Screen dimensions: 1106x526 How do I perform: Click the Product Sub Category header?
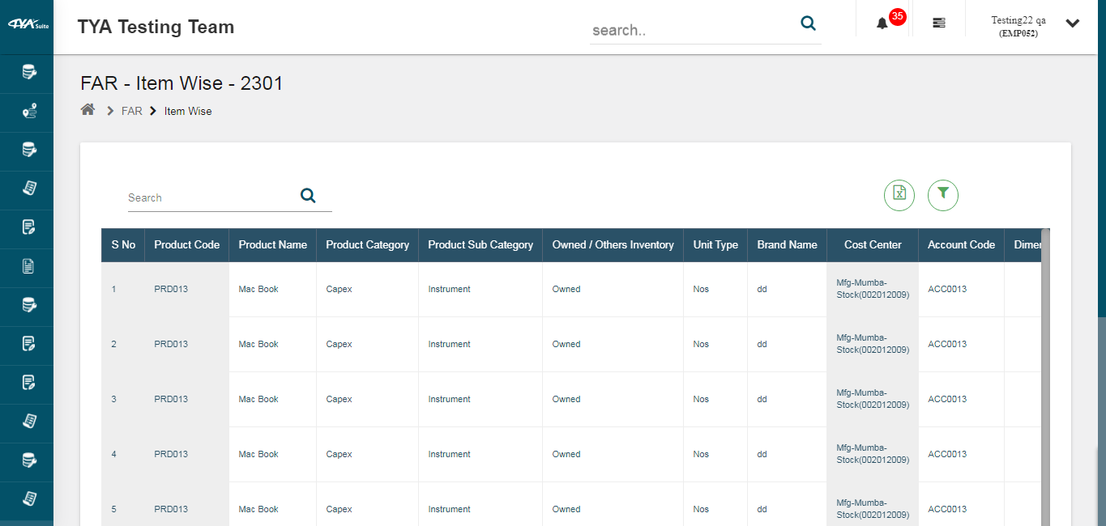coord(480,245)
